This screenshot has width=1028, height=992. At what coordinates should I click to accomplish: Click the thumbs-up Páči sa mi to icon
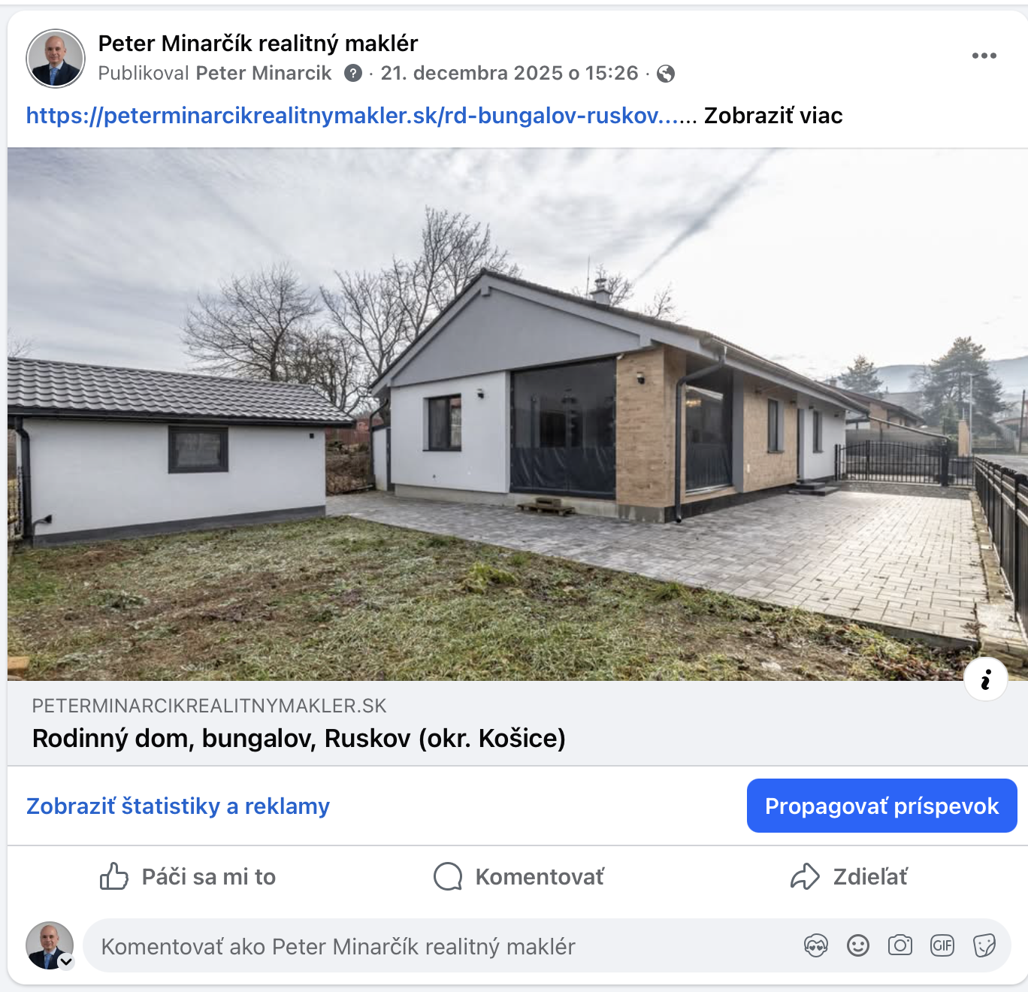pos(114,876)
